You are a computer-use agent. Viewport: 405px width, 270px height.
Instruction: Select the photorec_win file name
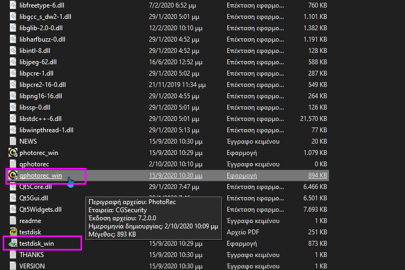point(39,153)
